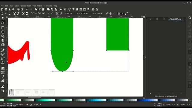192x108 pixels.
Task: Choose the Bezier pen tool
Action: (3, 50)
